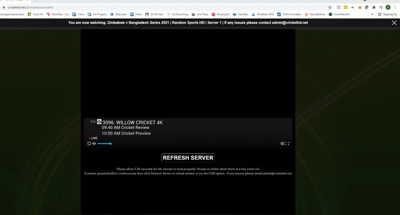Viewport: 400px width, 215px height.
Task: Click the '10:00 AM Cricket Preview' entry
Action: [126, 134]
